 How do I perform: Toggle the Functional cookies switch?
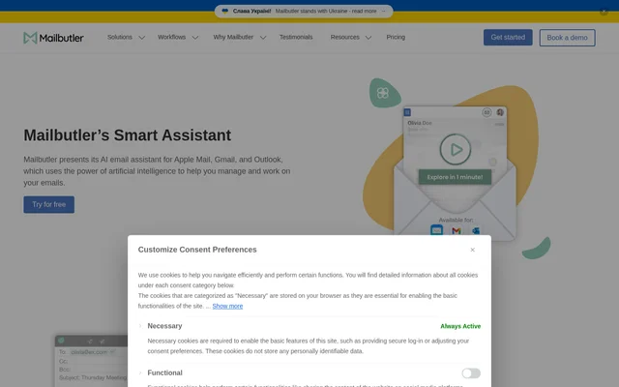[x=471, y=373]
